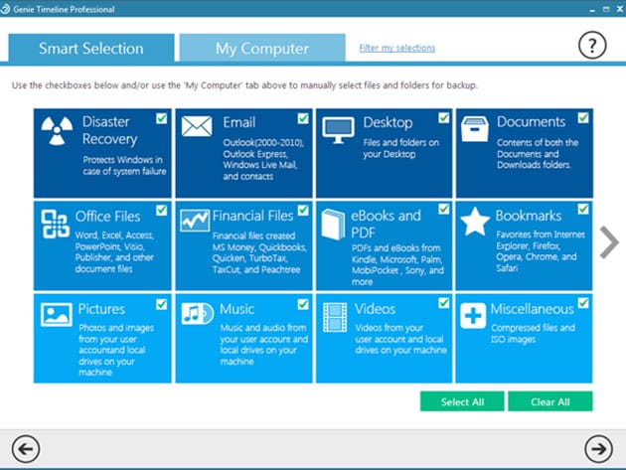Click the Financial Files chart icon
626x470 pixels.
click(196, 219)
